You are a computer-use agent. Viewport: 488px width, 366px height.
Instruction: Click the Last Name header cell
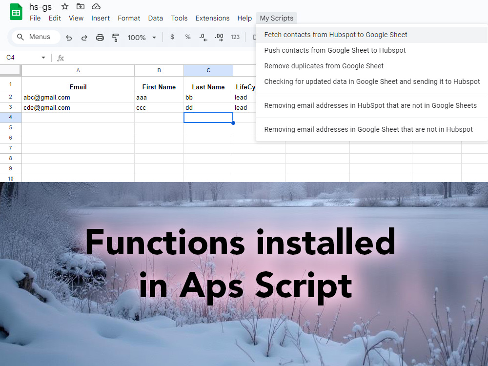(x=208, y=84)
